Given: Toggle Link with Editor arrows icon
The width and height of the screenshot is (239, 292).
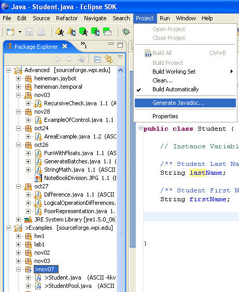Looking at the screenshot, I should pyautogui.click(x=109, y=59).
